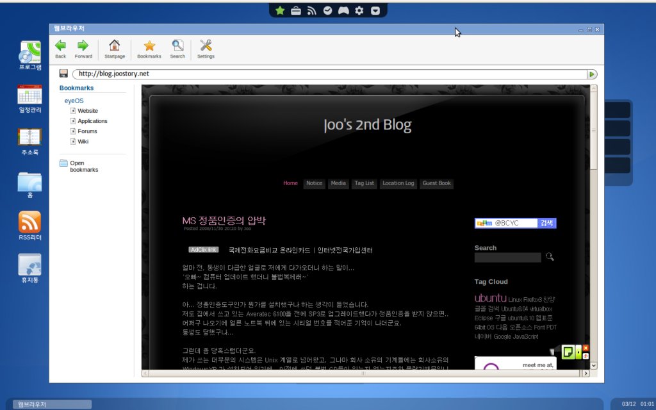The width and height of the screenshot is (656, 410).
Task: Open browser Settings tools icon
Action: pos(206,49)
